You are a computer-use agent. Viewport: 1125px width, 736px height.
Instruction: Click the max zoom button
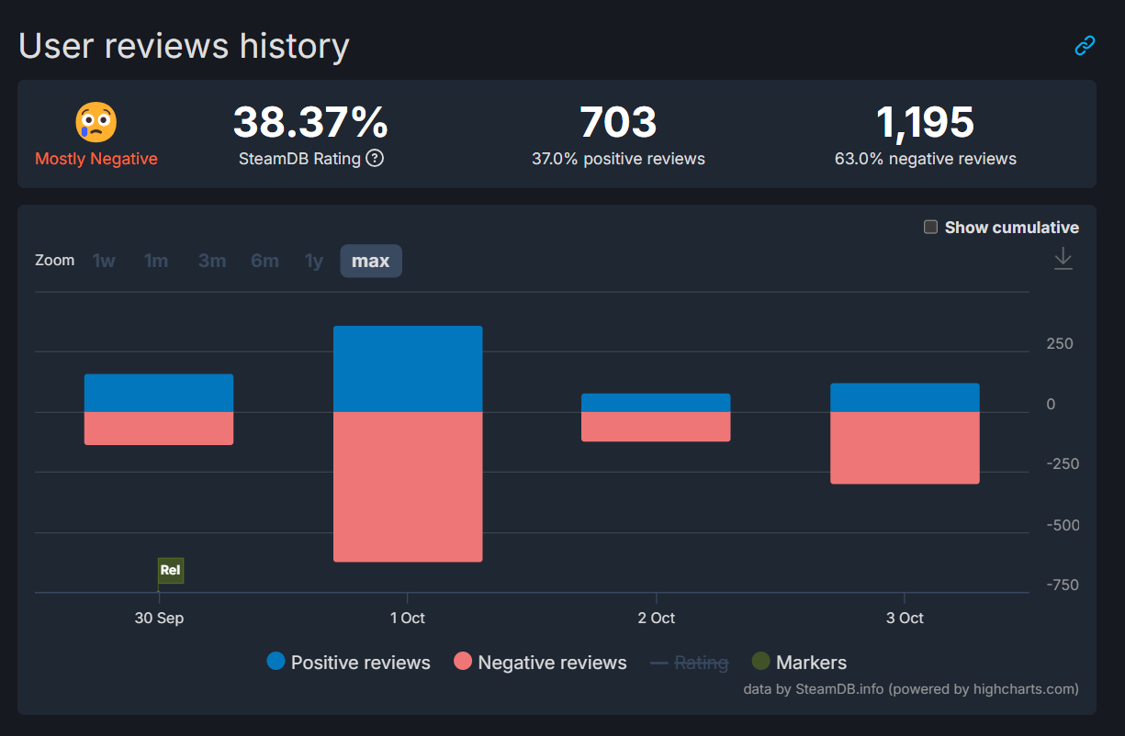pyautogui.click(x=370, y=261)
